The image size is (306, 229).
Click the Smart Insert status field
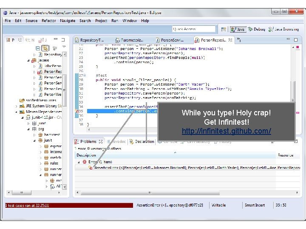click(255, 205)
